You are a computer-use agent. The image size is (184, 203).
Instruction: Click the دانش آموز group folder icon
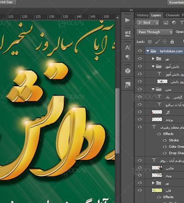(159, 66)
